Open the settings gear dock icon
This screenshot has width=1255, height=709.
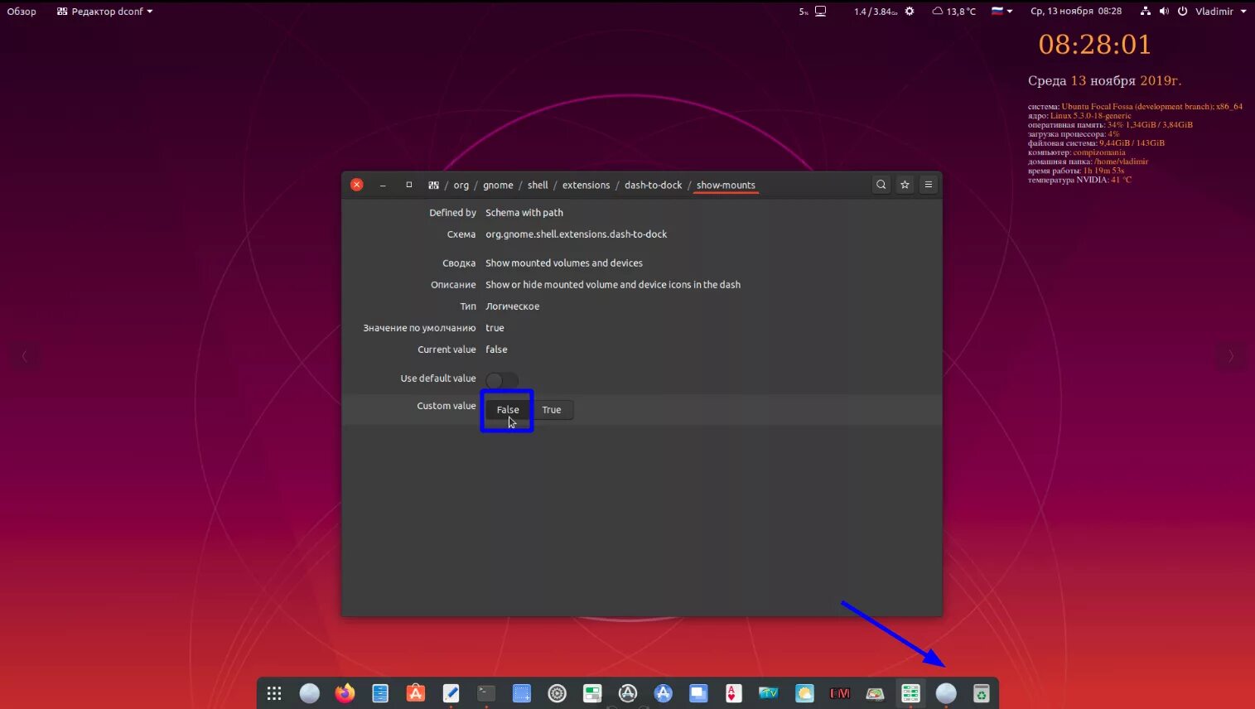pos(557,693)
